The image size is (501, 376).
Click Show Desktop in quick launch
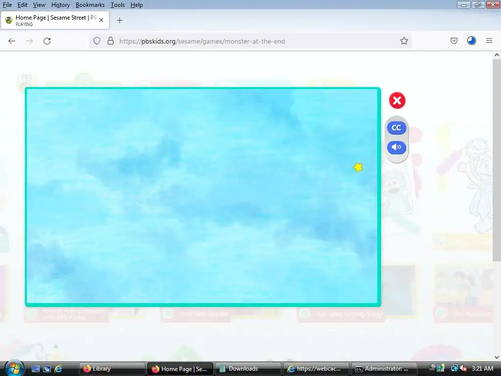(35, 369)
